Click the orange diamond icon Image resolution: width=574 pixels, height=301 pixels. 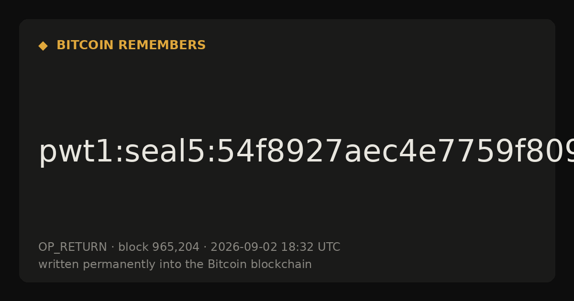pos(43,46)
